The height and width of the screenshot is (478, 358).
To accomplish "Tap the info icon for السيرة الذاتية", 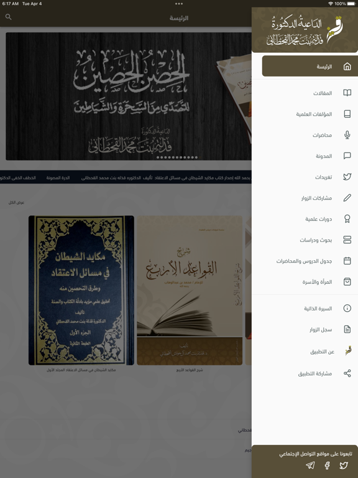I will 347,309.
